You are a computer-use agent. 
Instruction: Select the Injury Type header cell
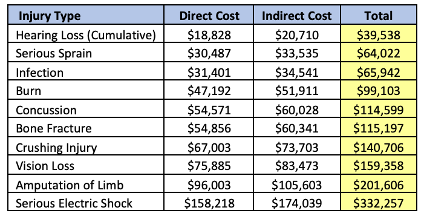(85, 15)
